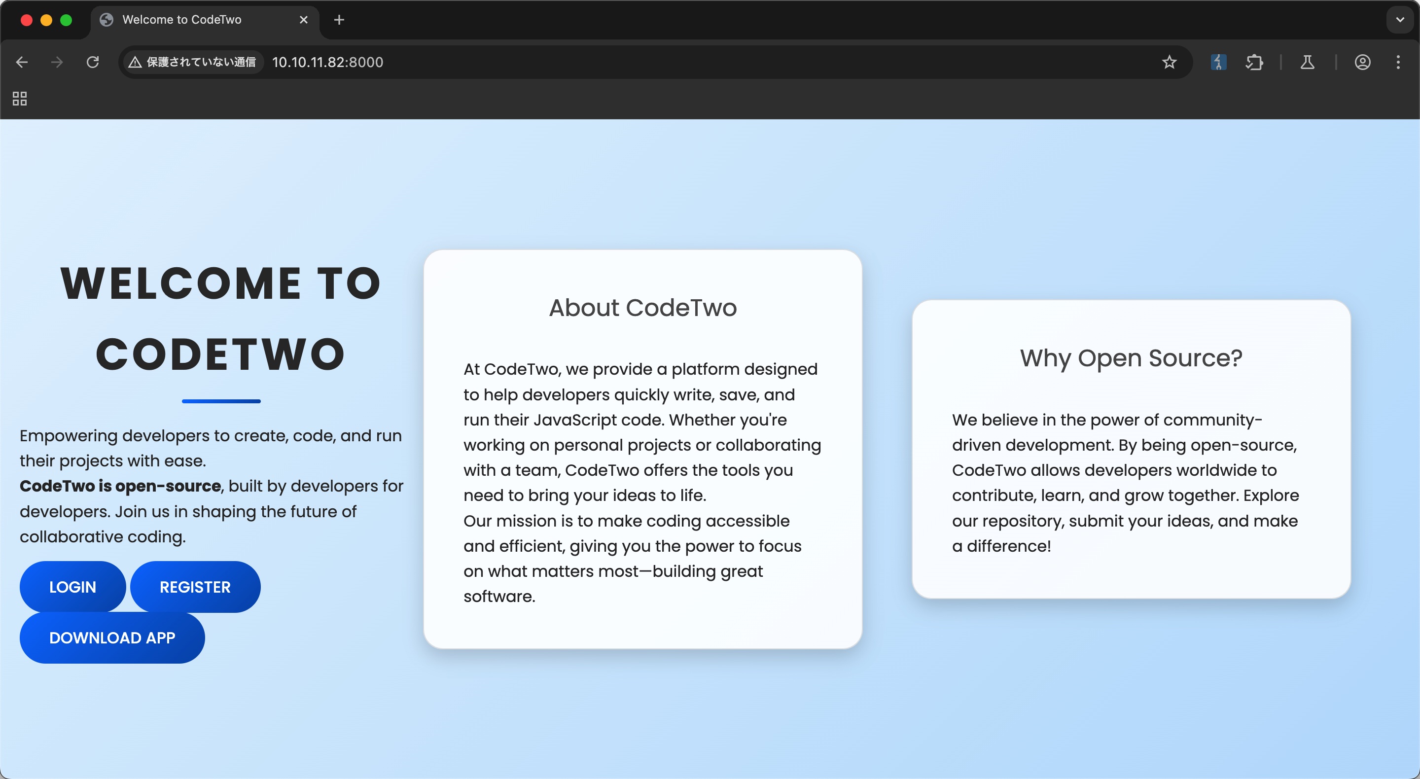Bookmark this page with star icon
Viewport: 1420px width, 779px height.
(x=1169, y=62)
